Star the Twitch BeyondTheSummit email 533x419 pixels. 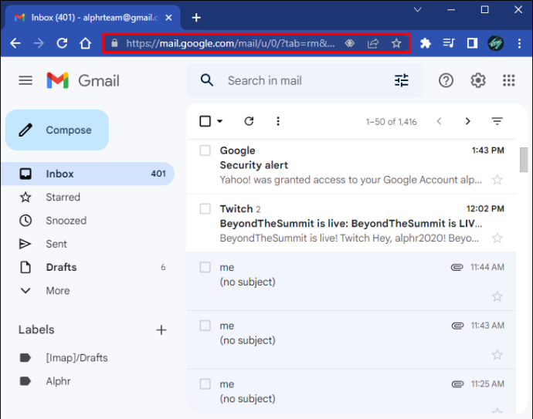497,238
